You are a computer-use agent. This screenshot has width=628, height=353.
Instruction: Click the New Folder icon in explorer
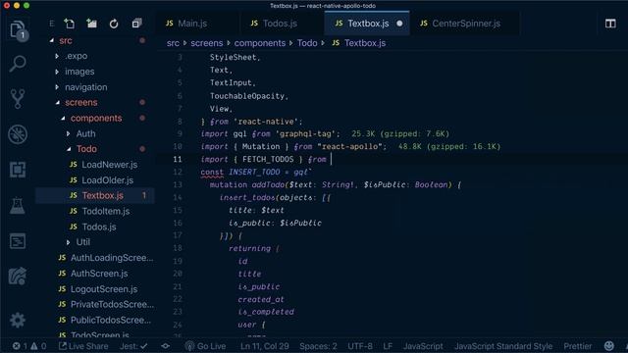(x=91, y=24)
